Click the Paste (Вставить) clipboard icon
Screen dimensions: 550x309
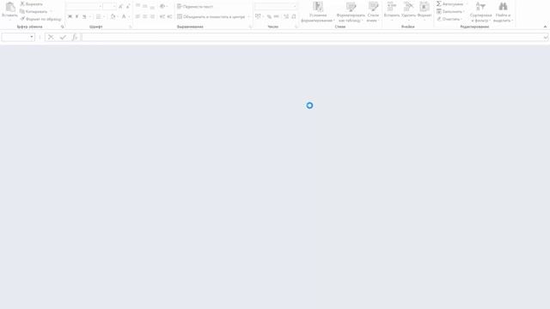[9, 7]
